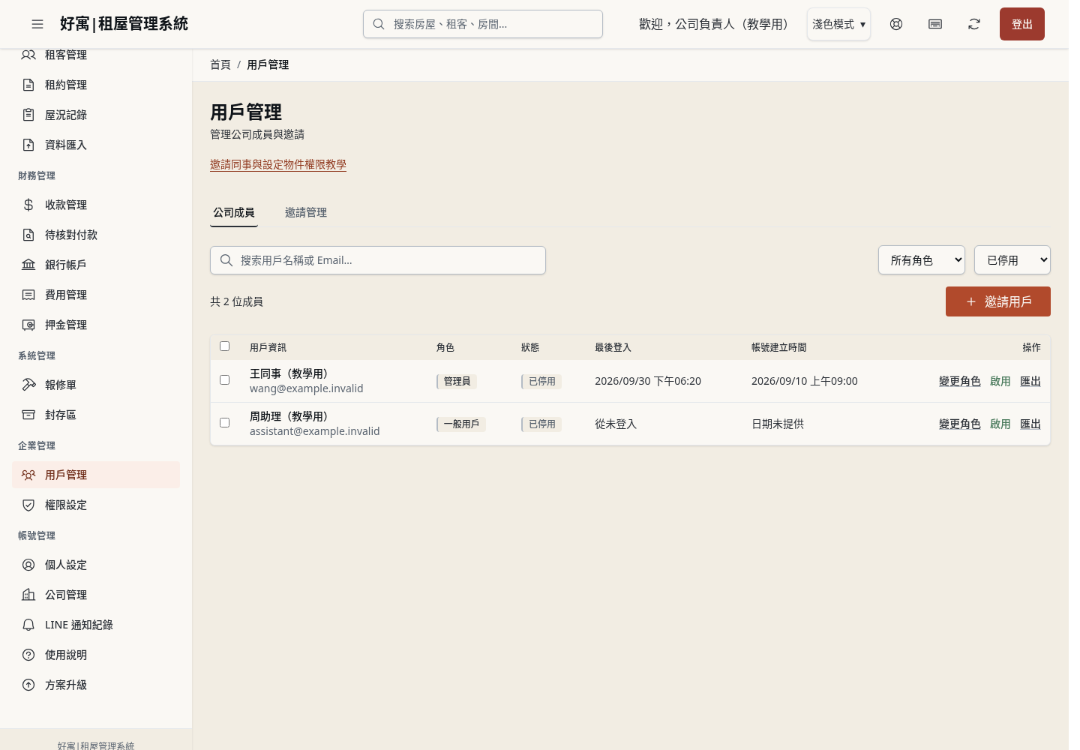This screenshot has height=750, width=1080.
Task: Click the 銀行帳戶 bank icon
Action: (x=28, y=265)
